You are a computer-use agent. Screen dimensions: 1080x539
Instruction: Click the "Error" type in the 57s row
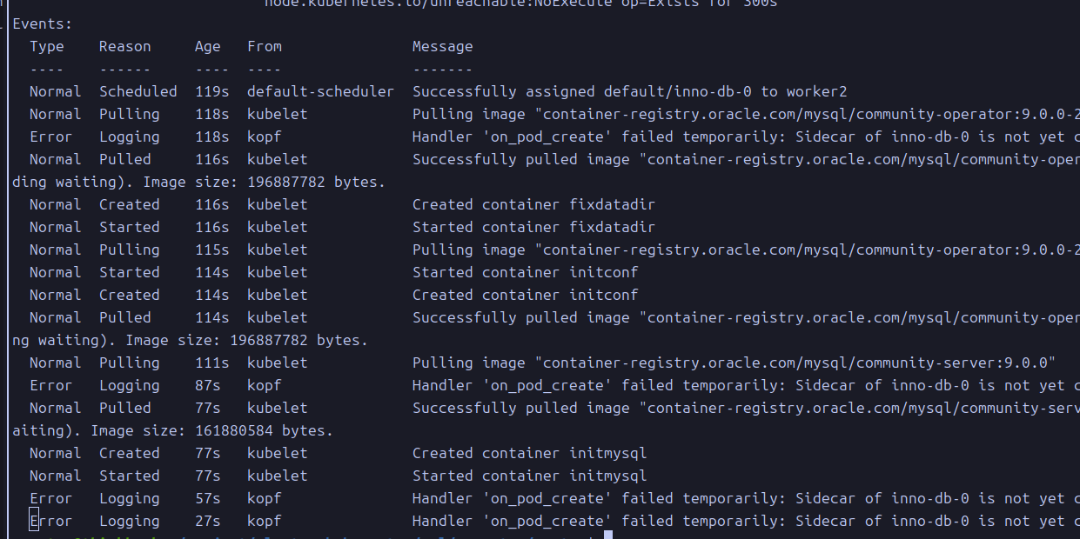point(50,499)
